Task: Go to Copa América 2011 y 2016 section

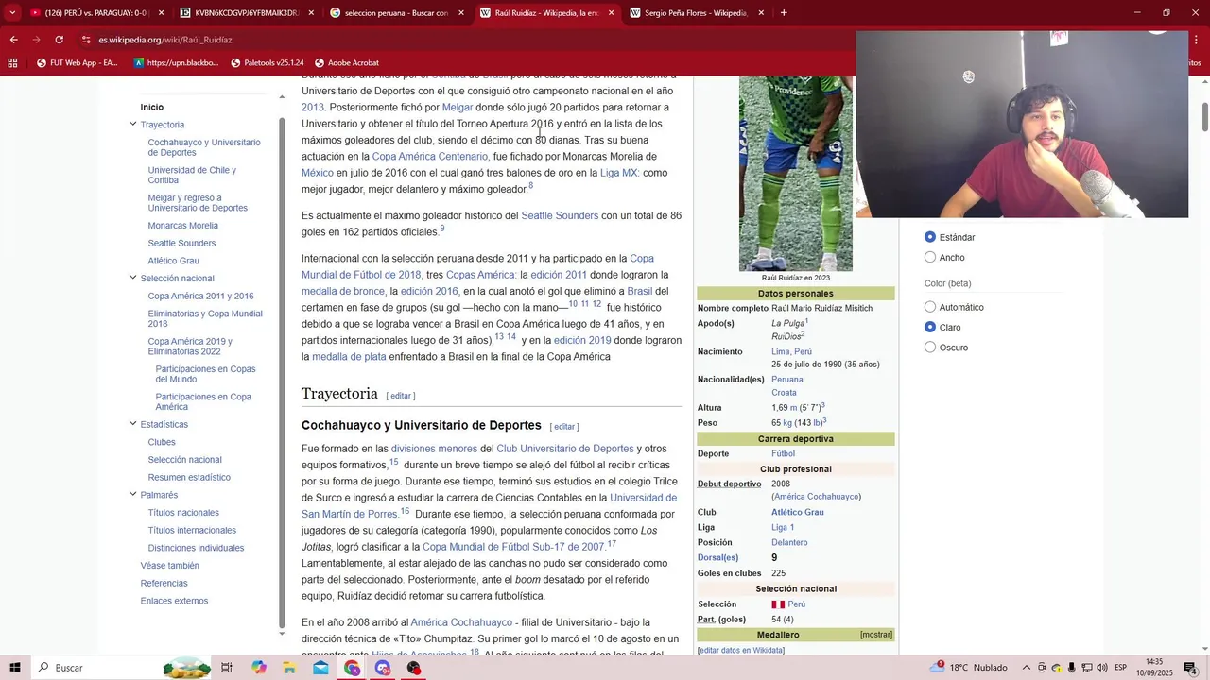Action: point(200,296)
